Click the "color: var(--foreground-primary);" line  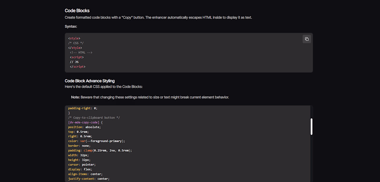pyautogui.click(x=96, y=141)
